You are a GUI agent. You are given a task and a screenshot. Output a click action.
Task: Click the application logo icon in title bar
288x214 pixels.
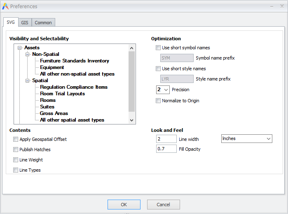pyautogui.click(x=5, y=6)
